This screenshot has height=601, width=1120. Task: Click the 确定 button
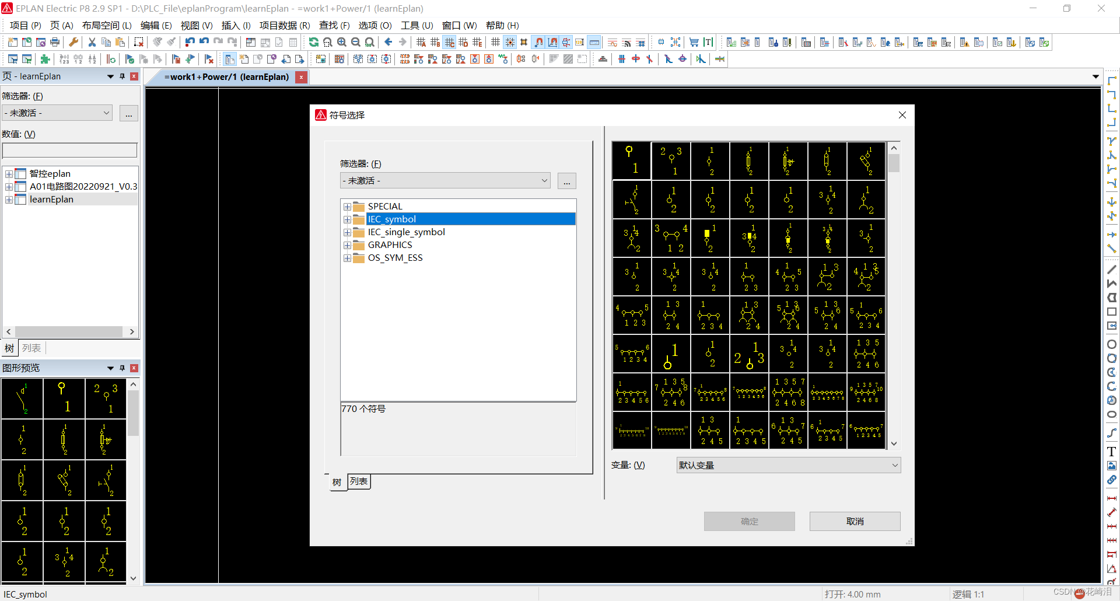coord(750,521)
